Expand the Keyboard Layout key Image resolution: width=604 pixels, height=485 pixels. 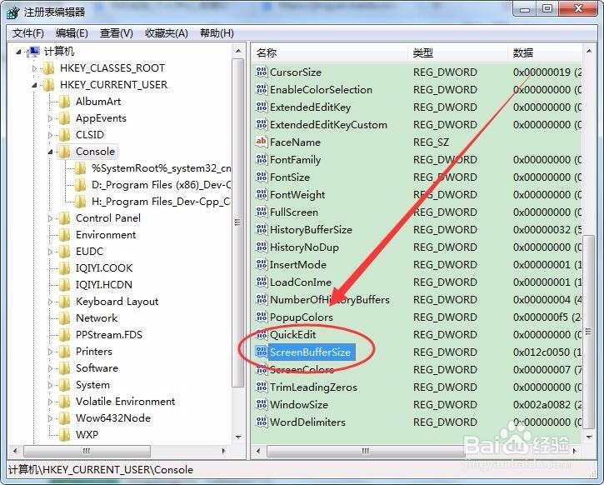coord(50,302)
